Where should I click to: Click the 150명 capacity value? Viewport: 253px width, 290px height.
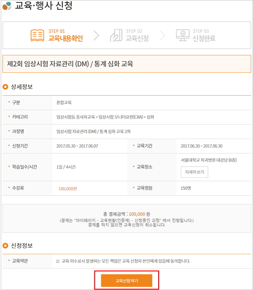(186, 188)
